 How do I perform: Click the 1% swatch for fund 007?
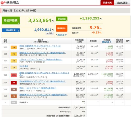14,61
